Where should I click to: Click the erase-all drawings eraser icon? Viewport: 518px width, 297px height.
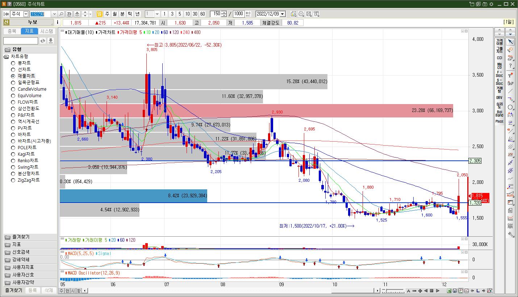[510, 58]
